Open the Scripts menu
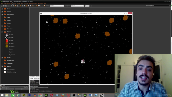Image resolution: width=172 pixels, height=97 pixels. (x=19, y=4)
